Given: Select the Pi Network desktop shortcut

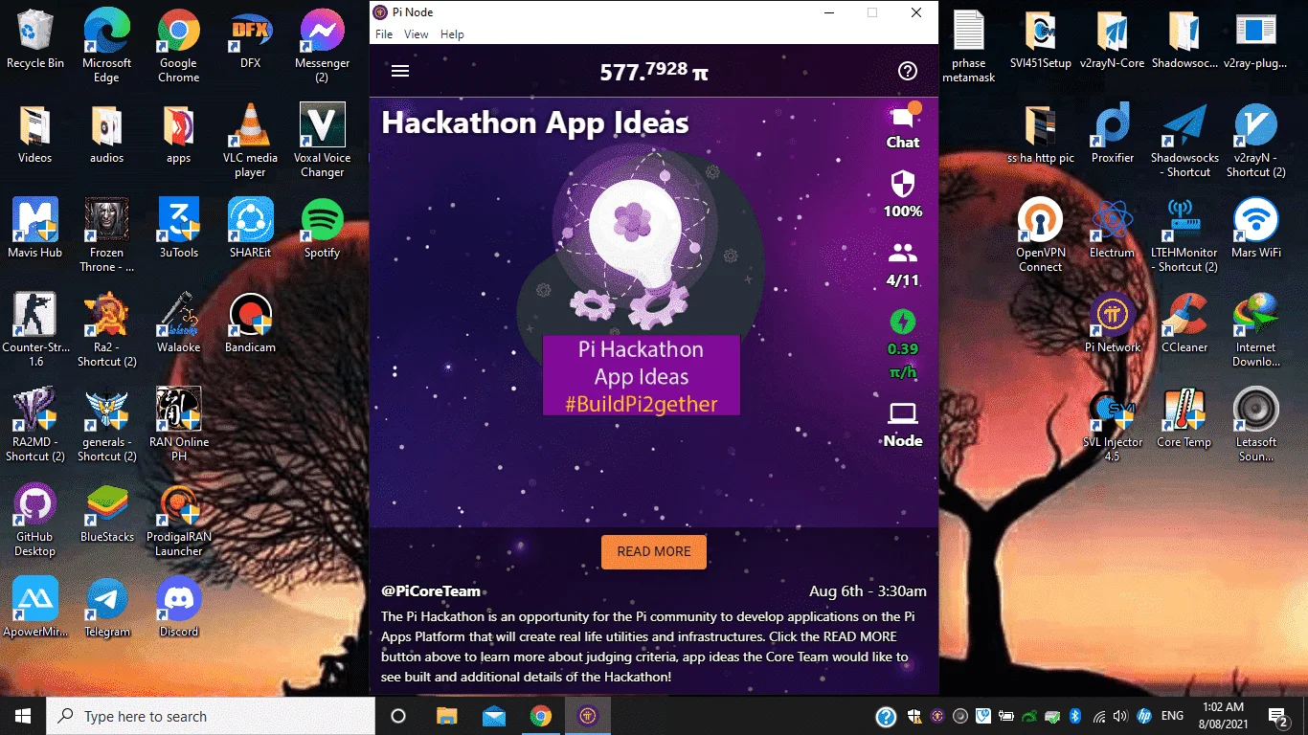Looking at the screenshot, I should [1113, 323].
